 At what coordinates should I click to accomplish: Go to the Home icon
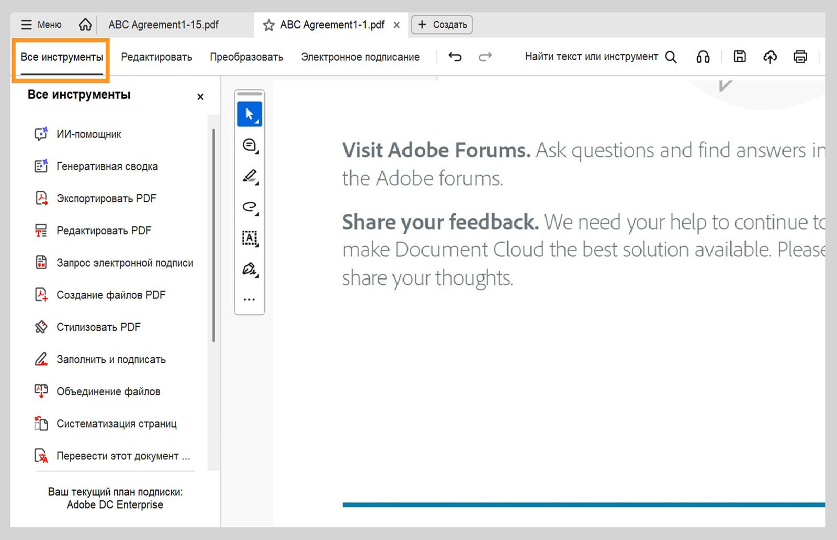click(85, 25)
